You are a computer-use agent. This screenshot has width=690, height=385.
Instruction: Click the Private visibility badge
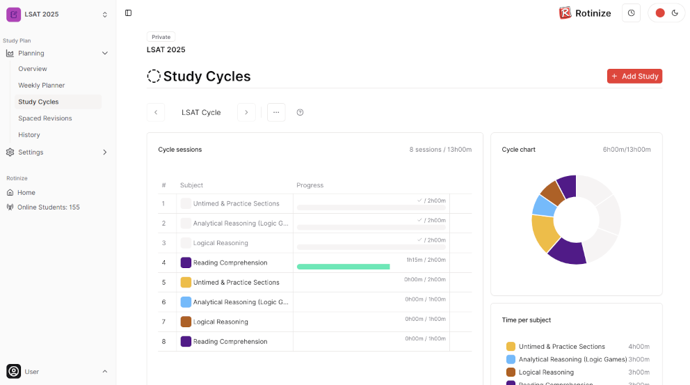[161, 37]
